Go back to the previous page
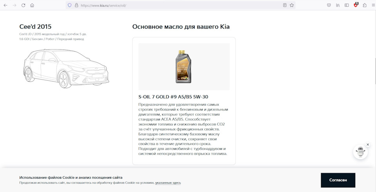376x192 pixels. [5, 5]
